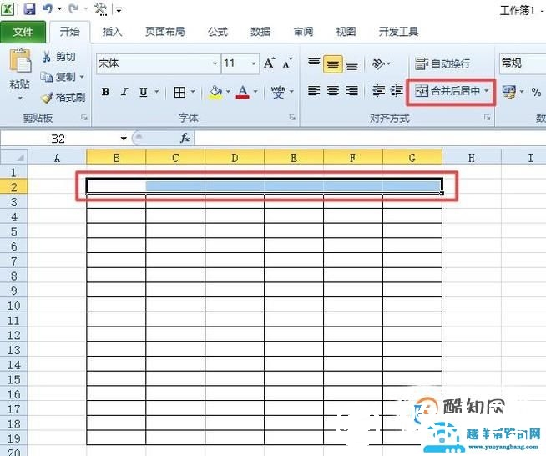Select row 10 header
Screen dimensions: 546x456
coord(14,306)
